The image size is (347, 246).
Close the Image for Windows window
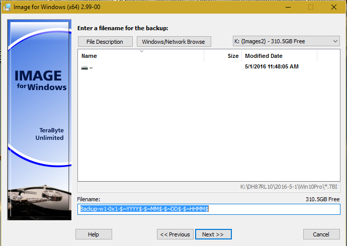(x=334, y=7)
